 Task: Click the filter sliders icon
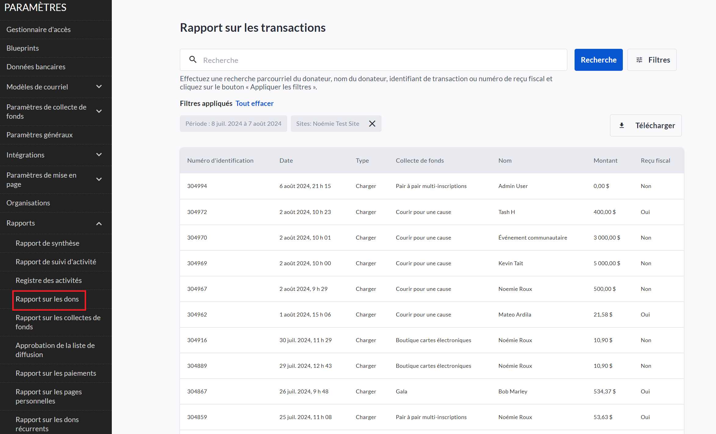(639, 60)
